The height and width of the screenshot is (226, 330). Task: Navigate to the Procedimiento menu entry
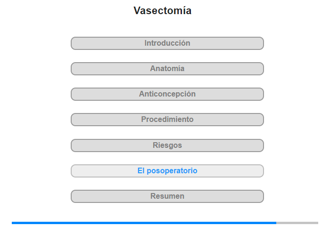pyautogui.click(x=167, y=120)
